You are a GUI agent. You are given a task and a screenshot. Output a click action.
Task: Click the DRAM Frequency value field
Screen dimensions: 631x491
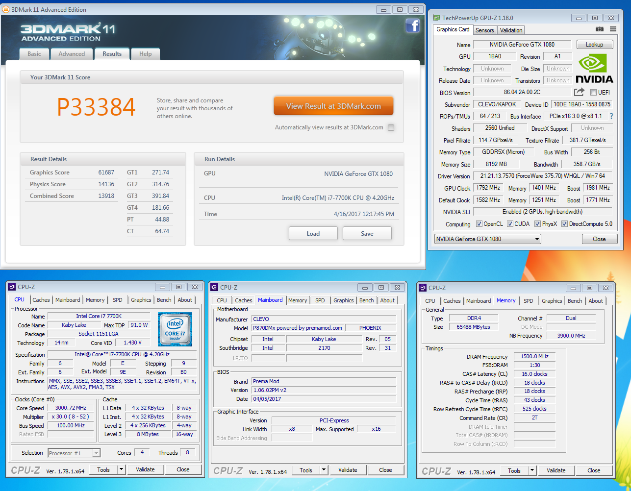[534, 356]
